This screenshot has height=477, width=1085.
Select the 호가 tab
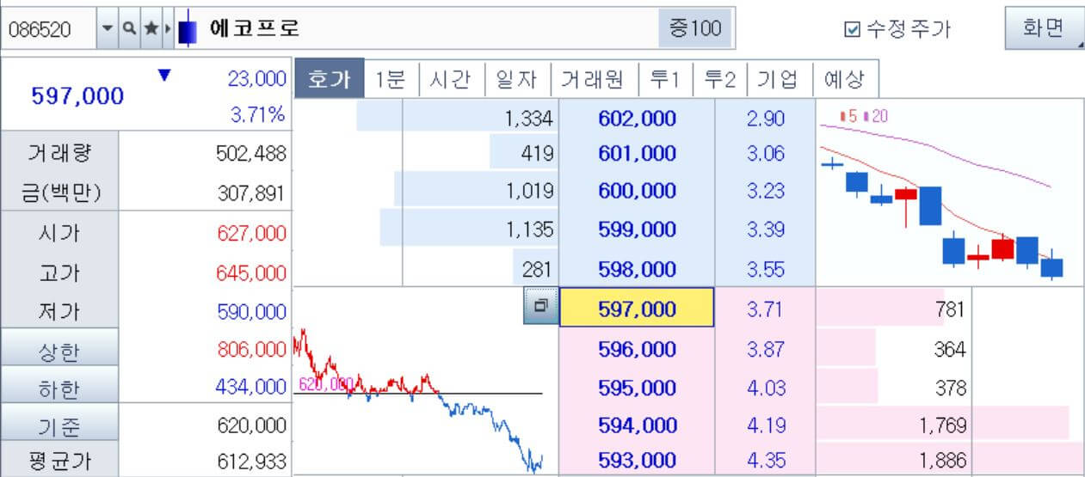[329, 79]
